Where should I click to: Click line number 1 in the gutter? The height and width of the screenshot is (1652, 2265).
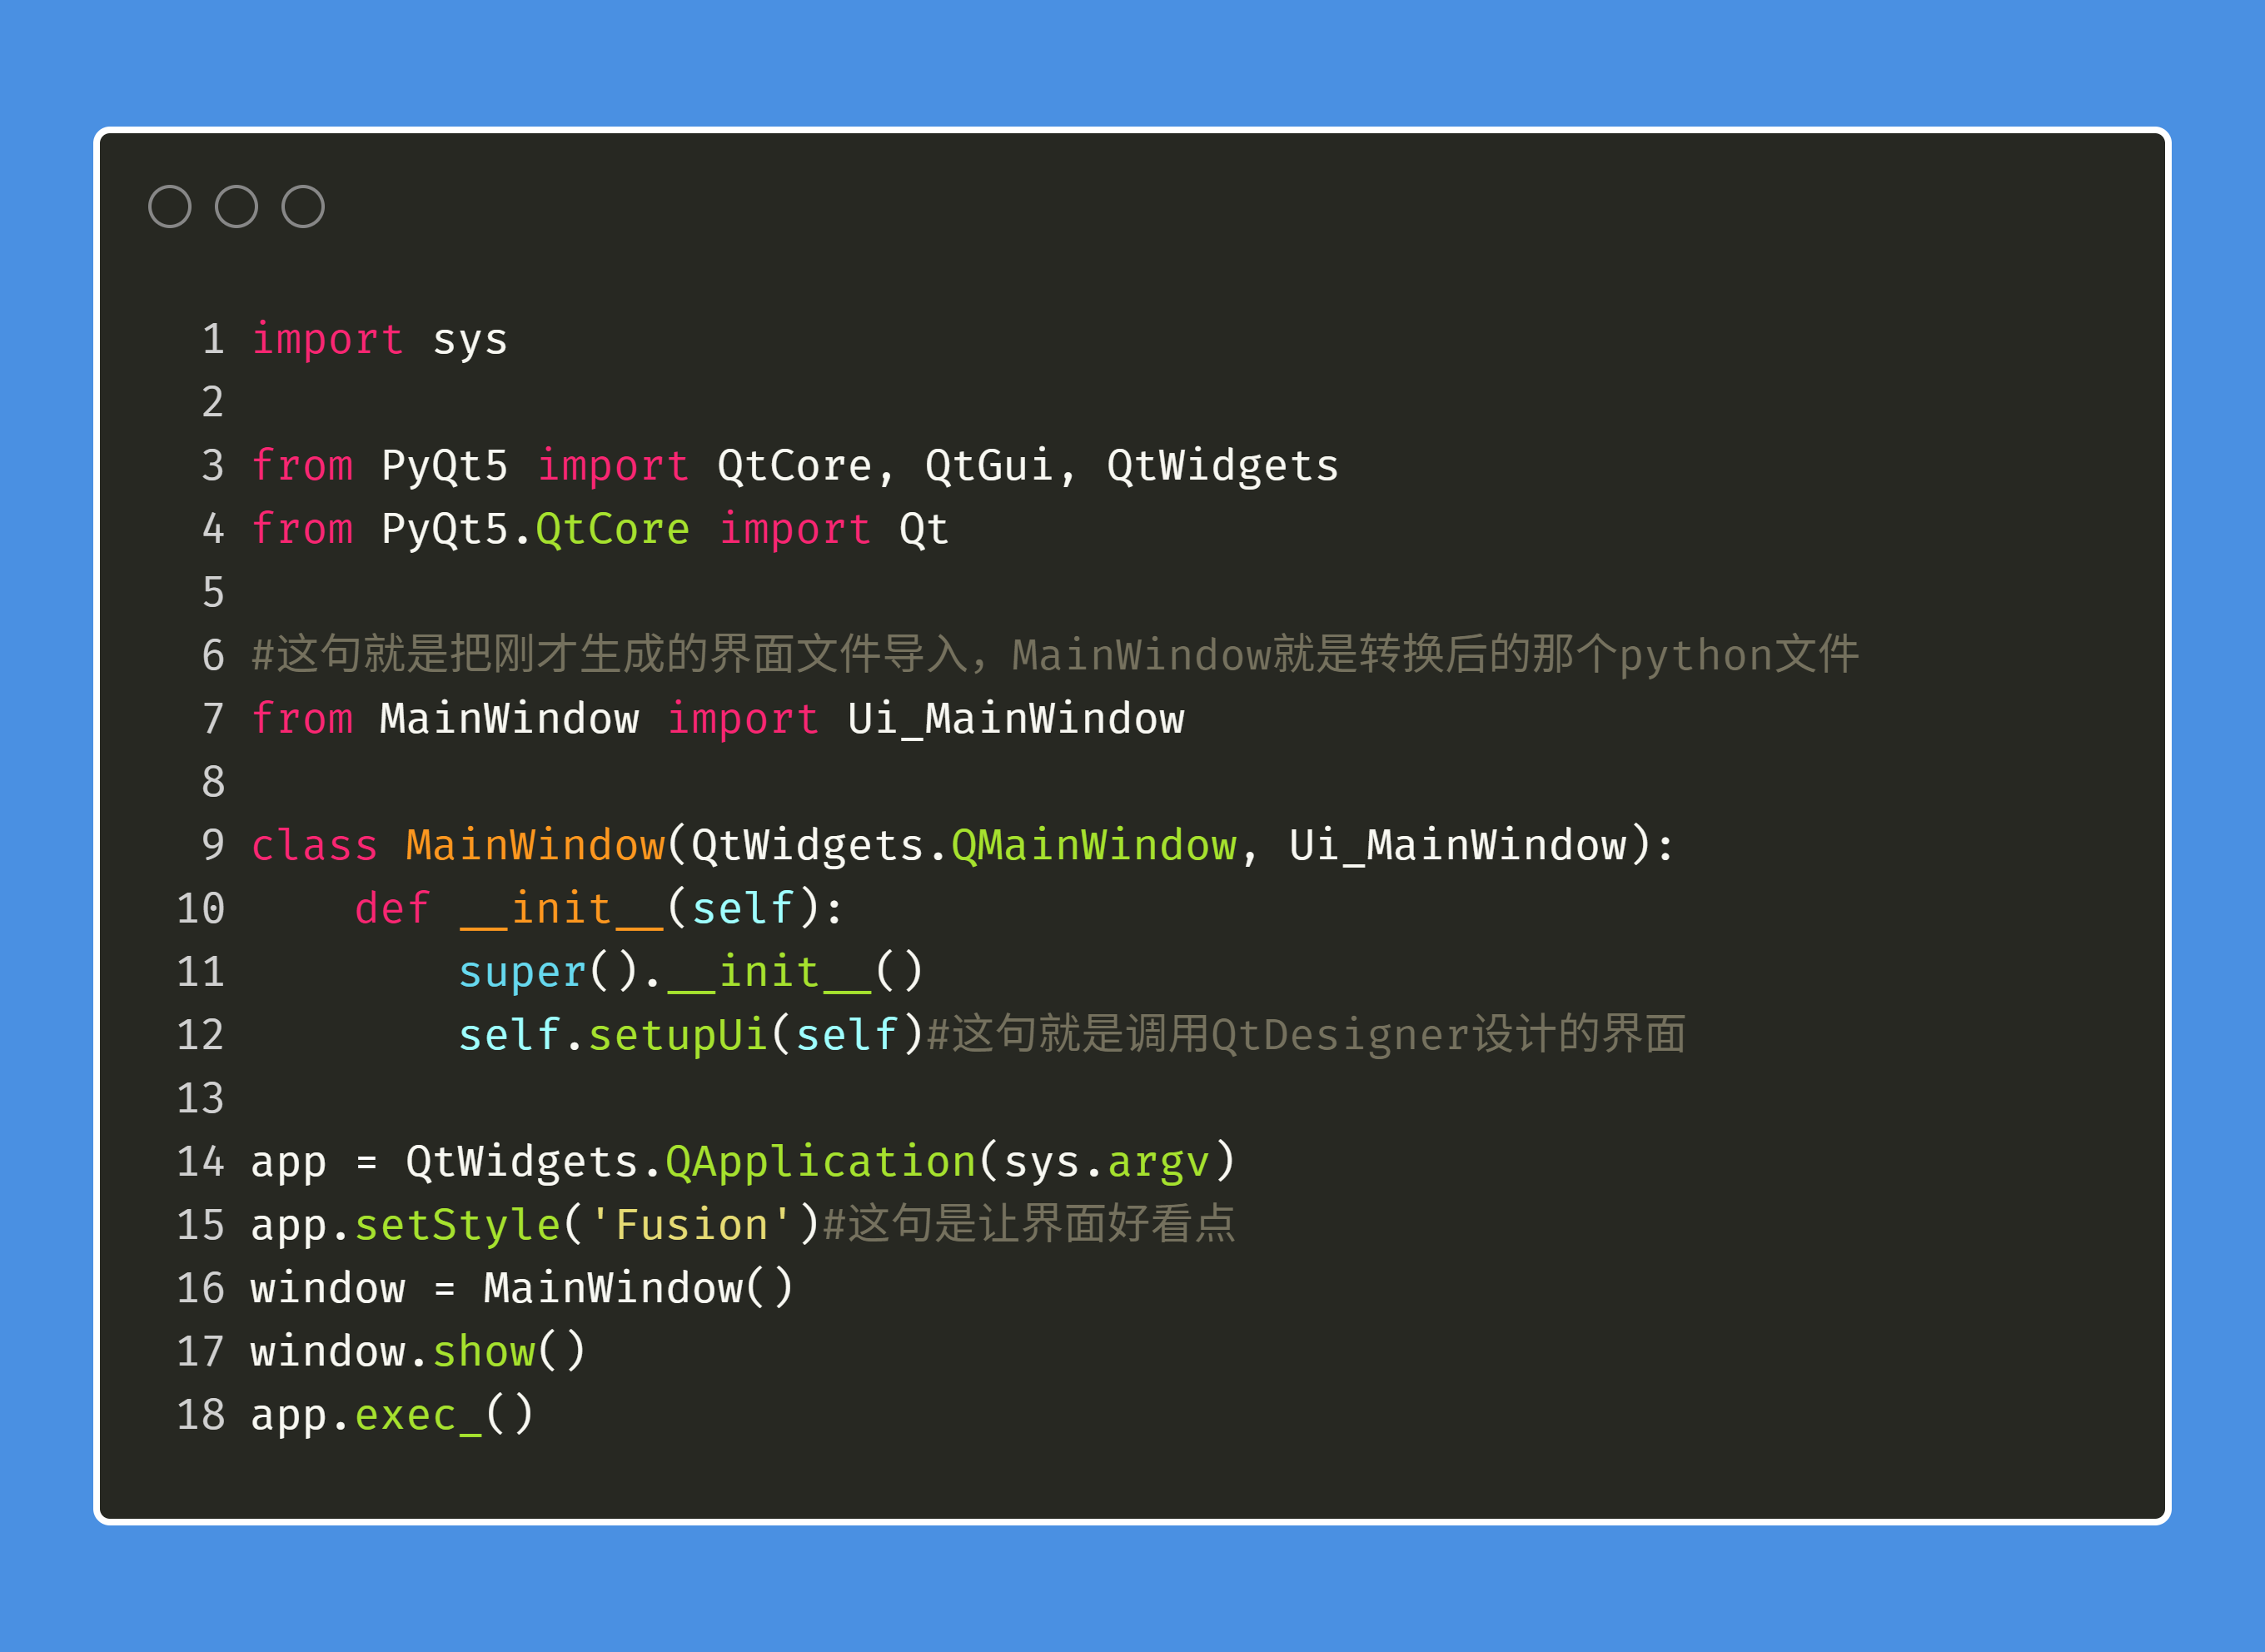click(x=213, y=340)
